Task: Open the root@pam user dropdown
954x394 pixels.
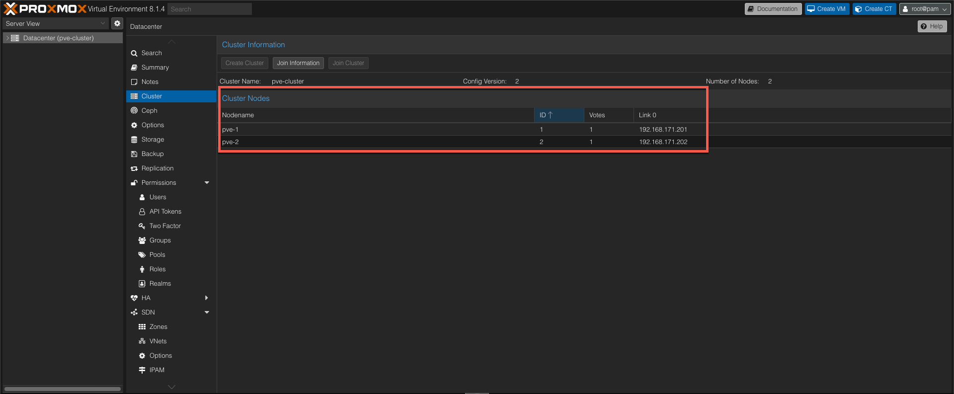Action: click(x=925, y=9)
